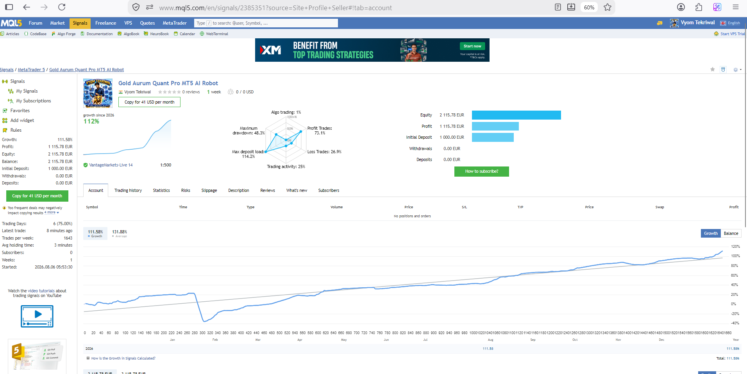Switch to the Slippage tab
The height and width of the screenshot is (374, 747).
click(x=209, y=190)
